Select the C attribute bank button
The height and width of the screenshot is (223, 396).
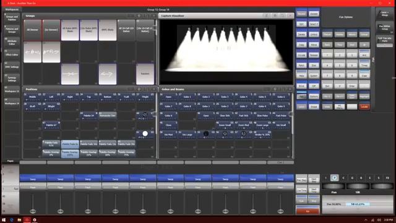point(343,178)
